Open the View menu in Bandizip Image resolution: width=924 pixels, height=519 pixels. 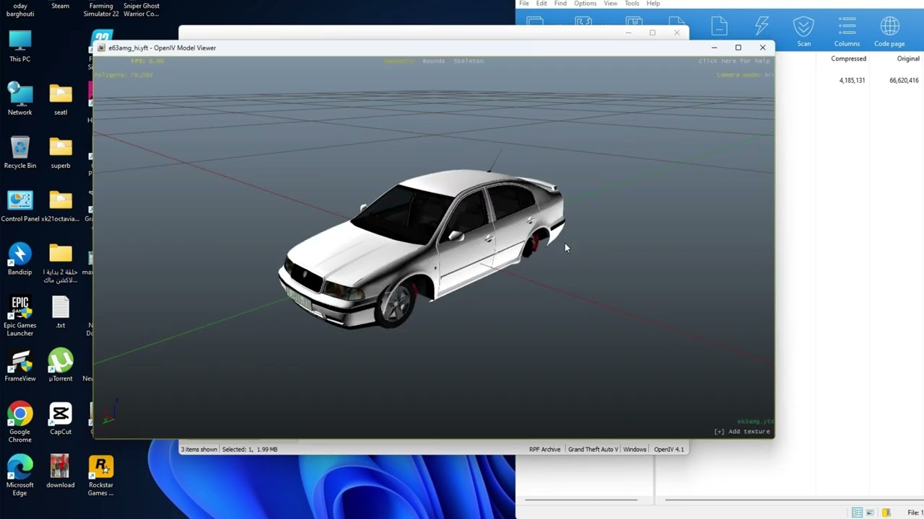click(611, 4)
